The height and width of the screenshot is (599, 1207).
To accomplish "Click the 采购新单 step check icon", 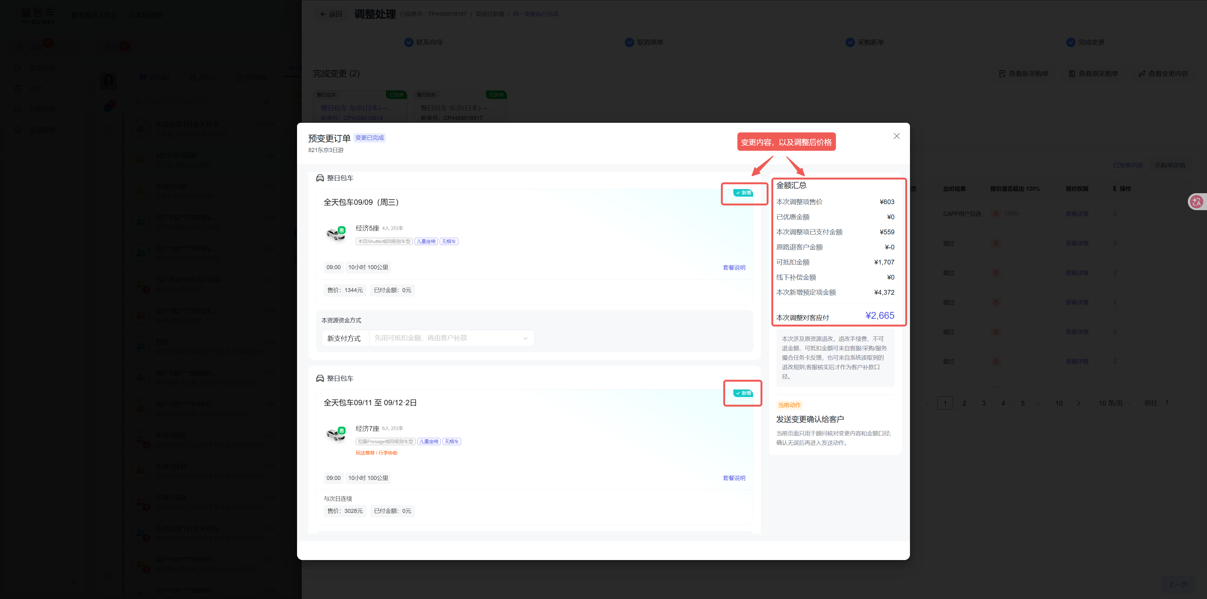I will pyautogui.click(x=850, y=42).
